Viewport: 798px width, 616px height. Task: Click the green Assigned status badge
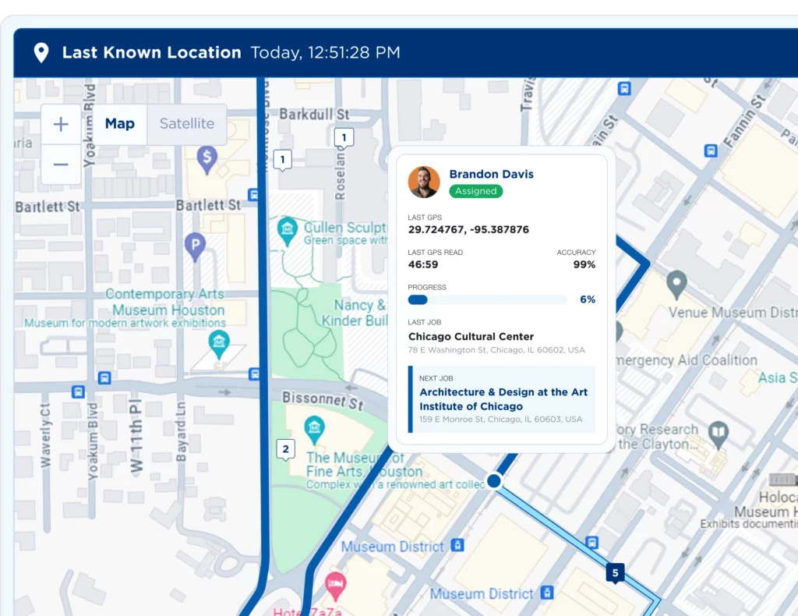(x=475, y=191)
